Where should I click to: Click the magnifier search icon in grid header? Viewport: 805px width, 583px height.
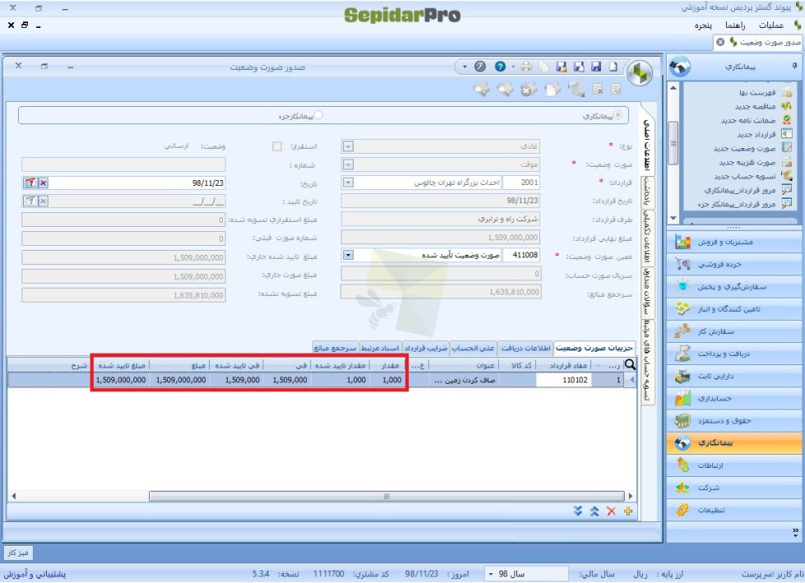630,365
